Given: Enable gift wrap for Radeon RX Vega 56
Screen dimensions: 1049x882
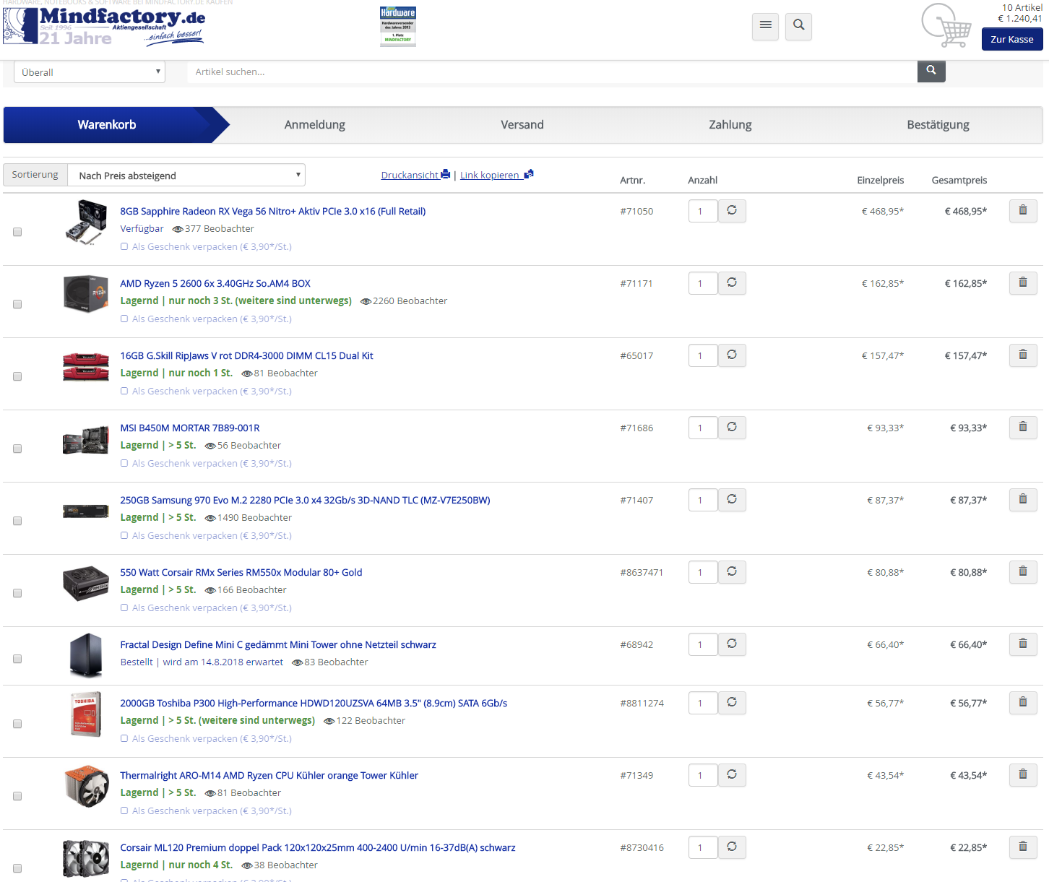Looking at the screenshot, I should (x=124, y=247).
